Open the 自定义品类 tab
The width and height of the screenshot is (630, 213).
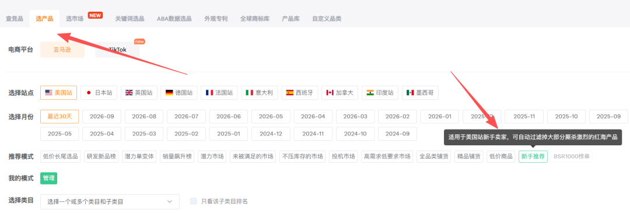(x=327, y=19)
